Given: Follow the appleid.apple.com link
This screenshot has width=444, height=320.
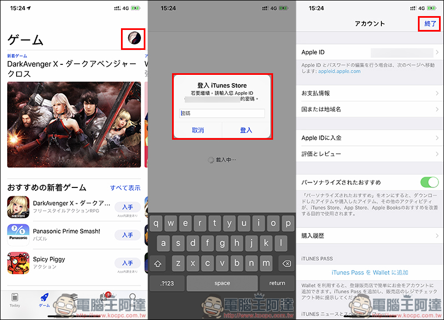Looking at the screenshot, I should 339,72.
